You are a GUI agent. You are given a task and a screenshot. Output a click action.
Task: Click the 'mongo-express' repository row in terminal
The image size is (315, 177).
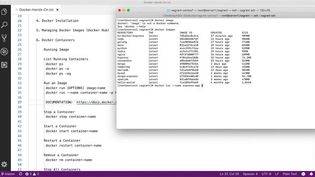(x=184, y=76)
